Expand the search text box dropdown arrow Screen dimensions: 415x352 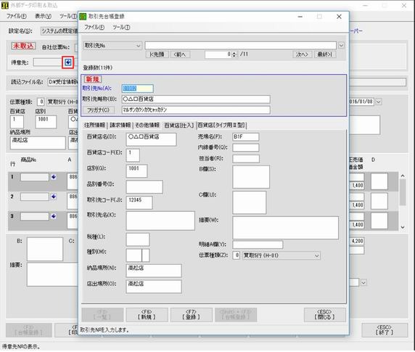341,46
